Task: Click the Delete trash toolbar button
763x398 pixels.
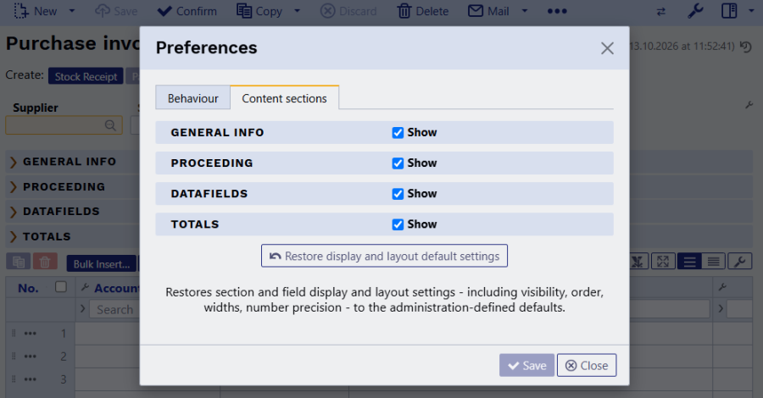Action: coord(423,11)
